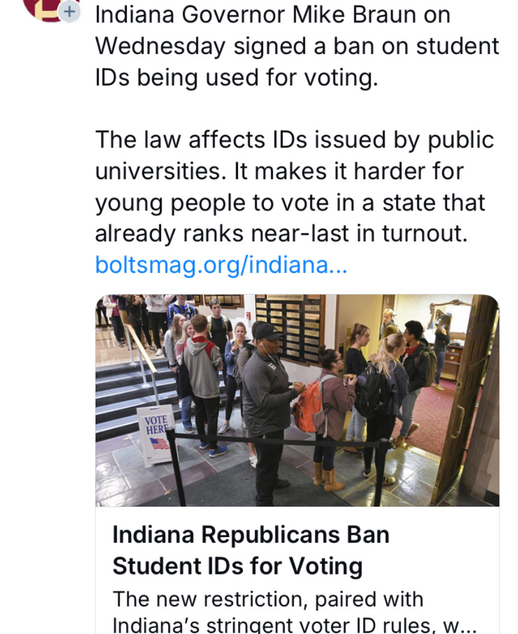The width and height of the screenshot is (518, 634).
Task: Click the article description snippet text
Action: [x=294, y=611]
